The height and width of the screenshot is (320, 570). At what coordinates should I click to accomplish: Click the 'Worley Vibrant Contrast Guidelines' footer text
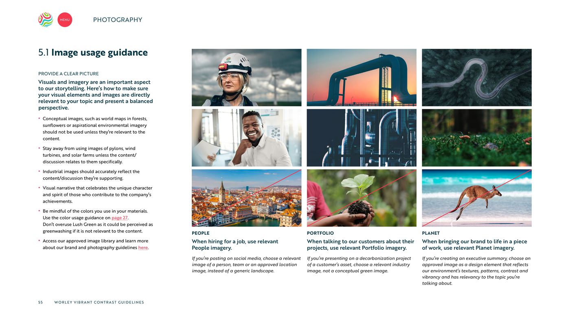point(99,302)
